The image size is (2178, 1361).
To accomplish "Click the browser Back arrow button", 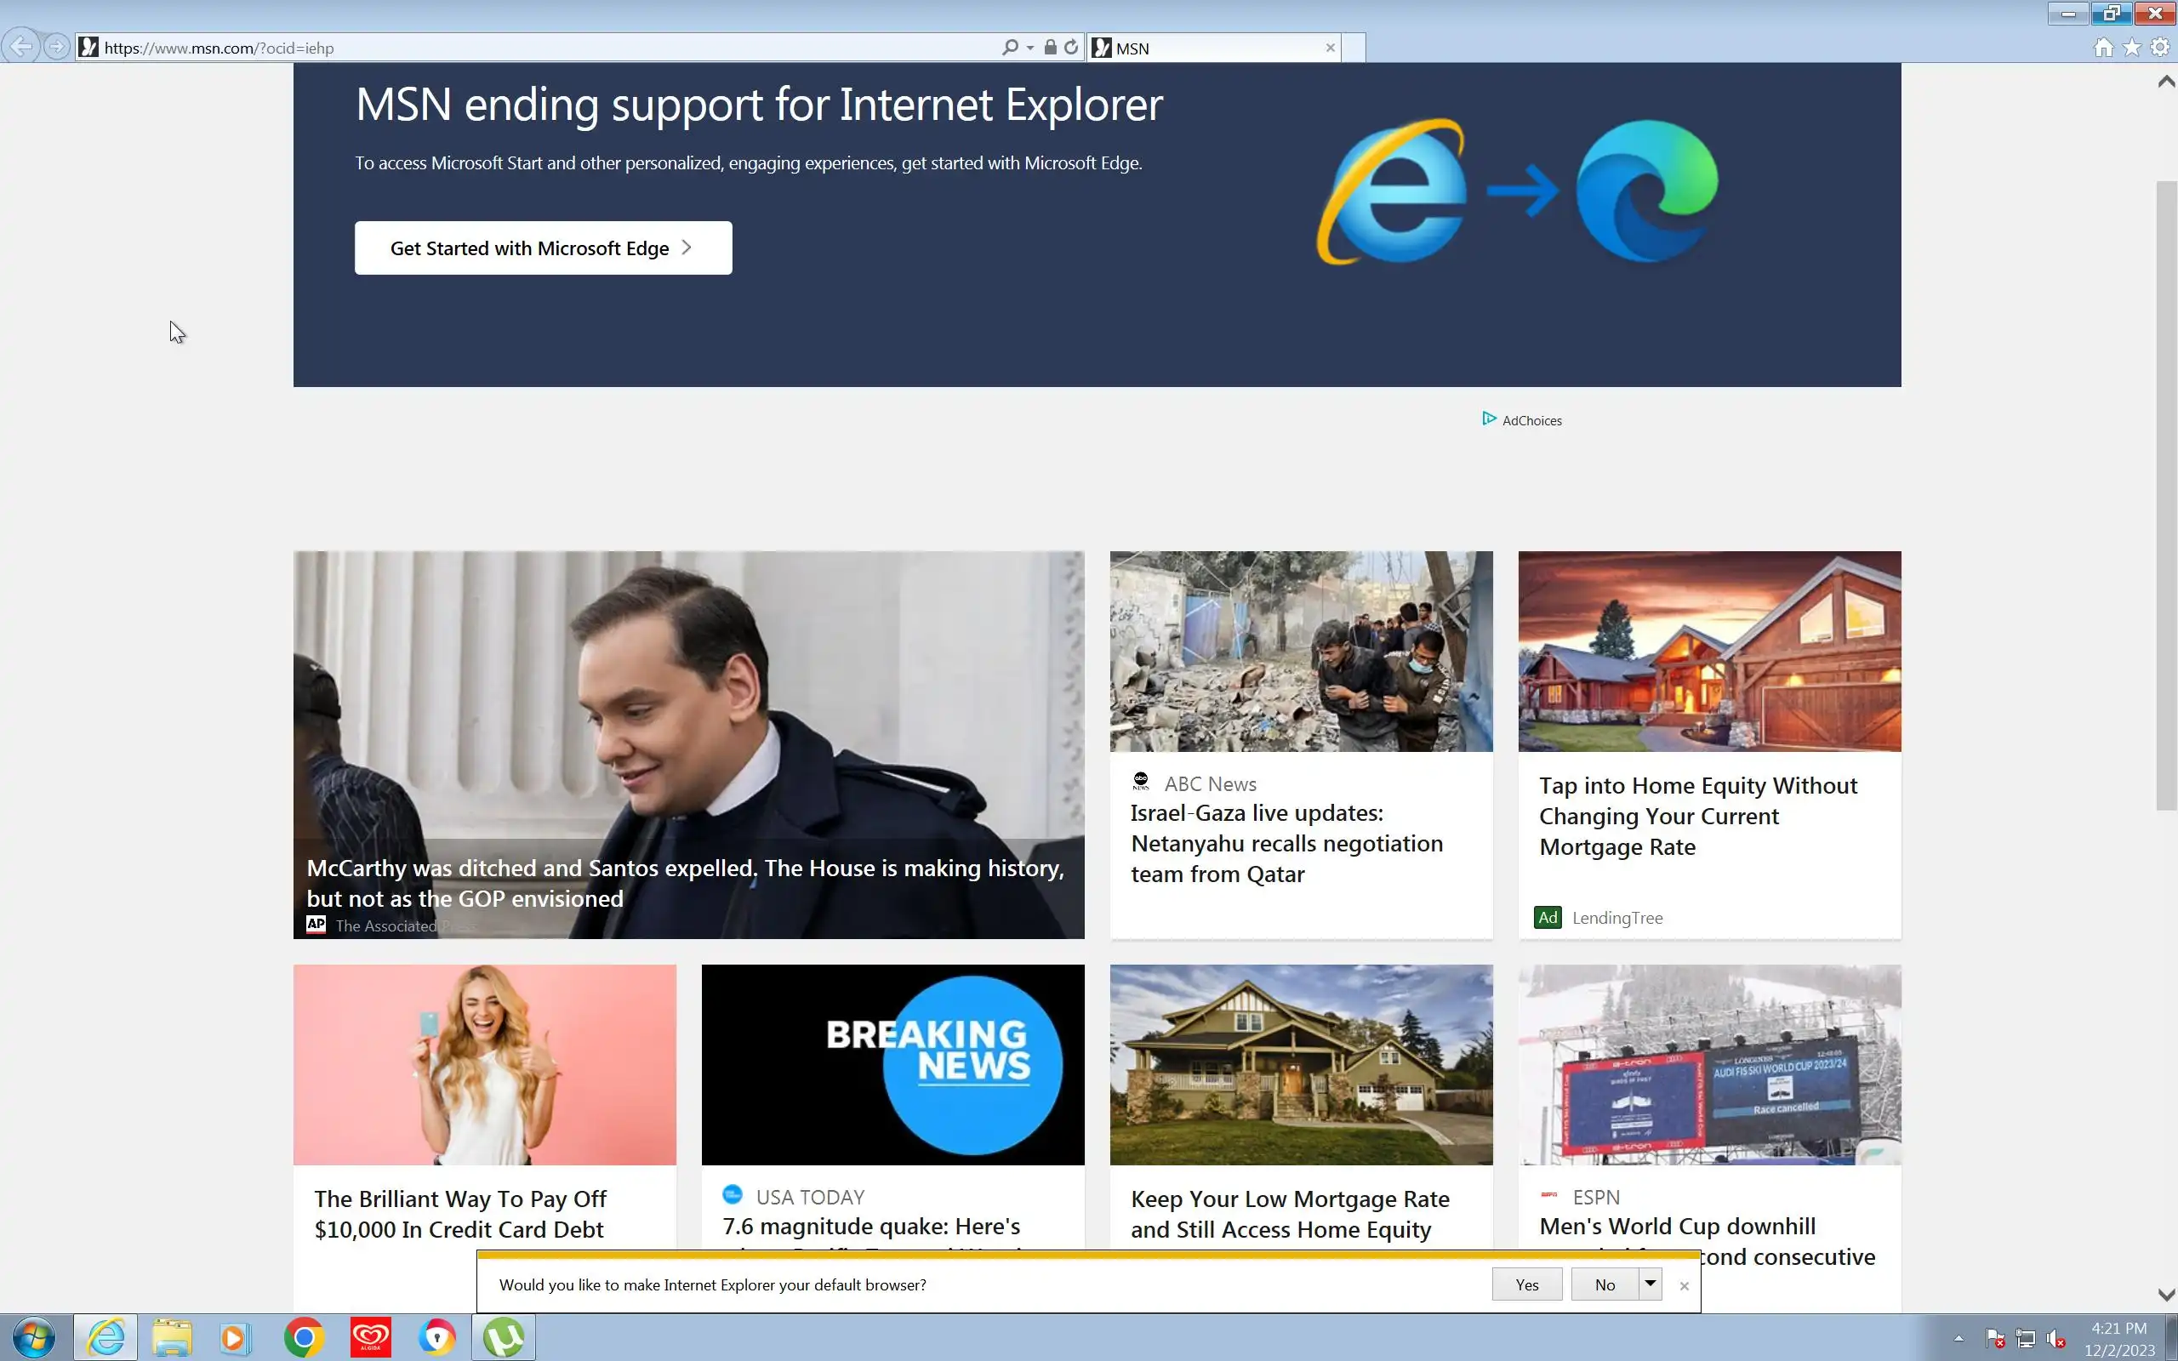I will [21, 47].
